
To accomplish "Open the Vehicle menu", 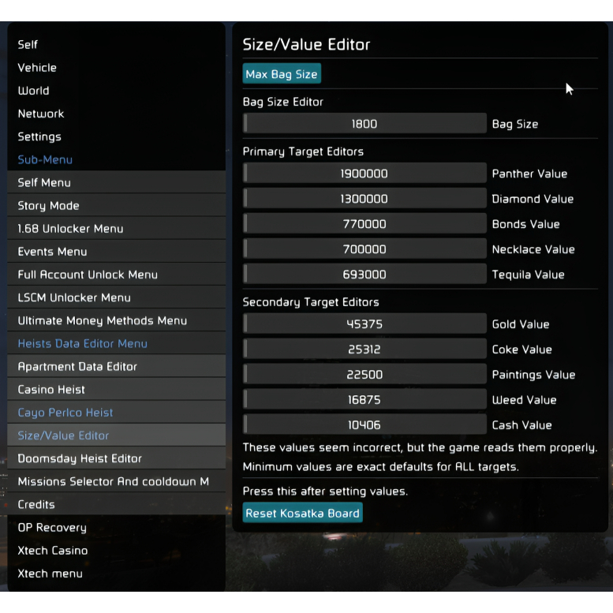I will tap(37, 68).
